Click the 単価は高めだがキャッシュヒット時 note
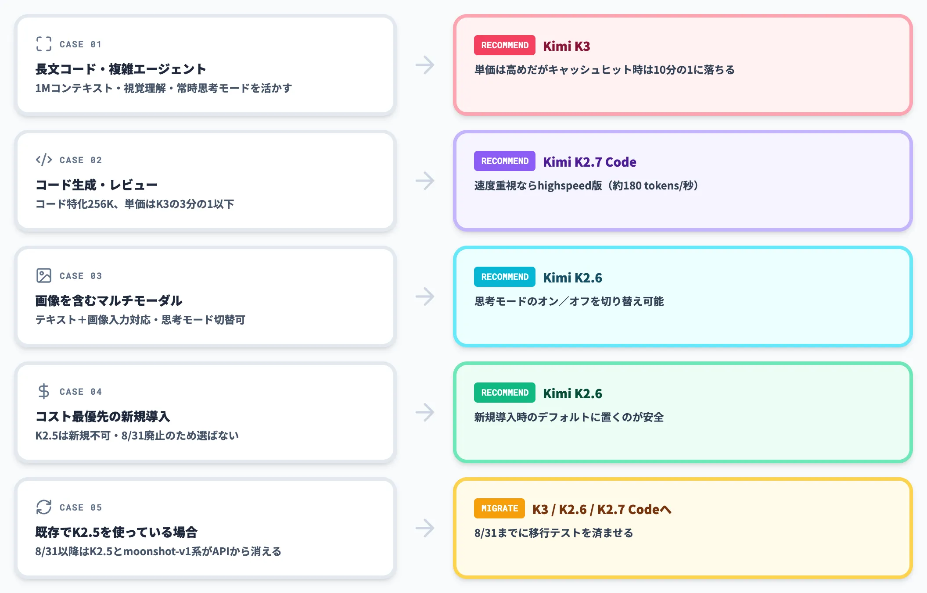927x593 pixels. point(604,70)
